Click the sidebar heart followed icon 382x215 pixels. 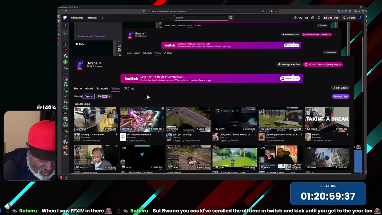[65, 38]
